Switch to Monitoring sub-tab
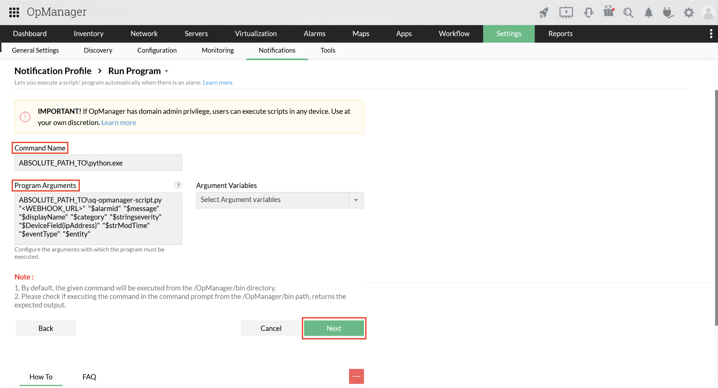Image resolution: width=718 pixels, height=388 pixels. point(218,50)
